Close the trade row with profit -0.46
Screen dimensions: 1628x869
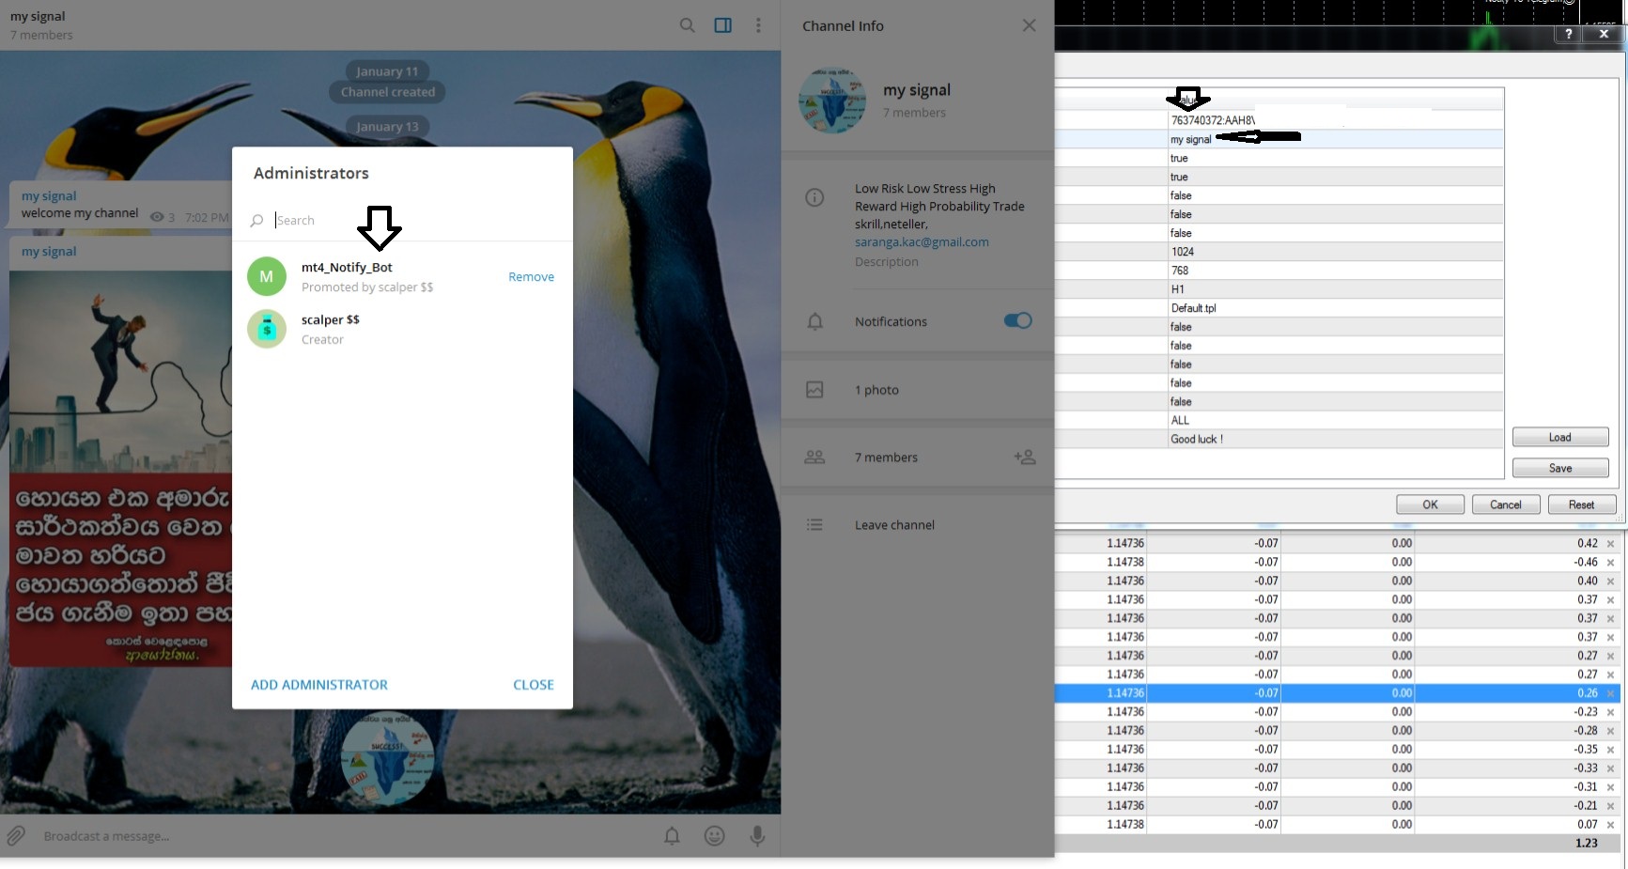coord(1610,563)
